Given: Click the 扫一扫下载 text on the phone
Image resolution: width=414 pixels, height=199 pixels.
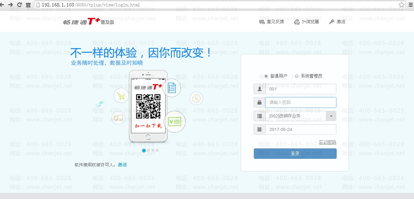Looking at the screenshot, I should coord(148,126).
